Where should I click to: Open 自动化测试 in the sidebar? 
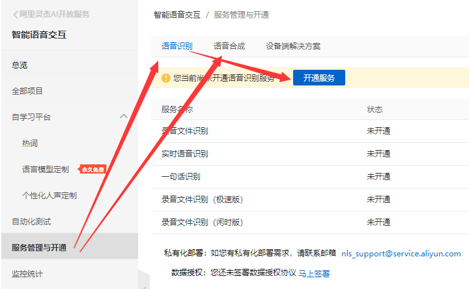(x=31, y=222)
